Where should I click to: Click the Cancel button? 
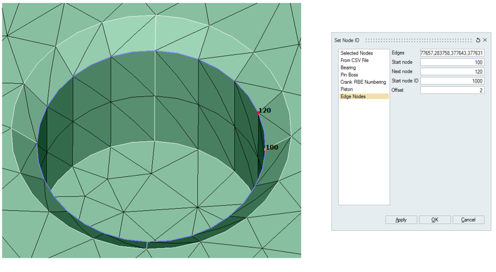point(468,220)
